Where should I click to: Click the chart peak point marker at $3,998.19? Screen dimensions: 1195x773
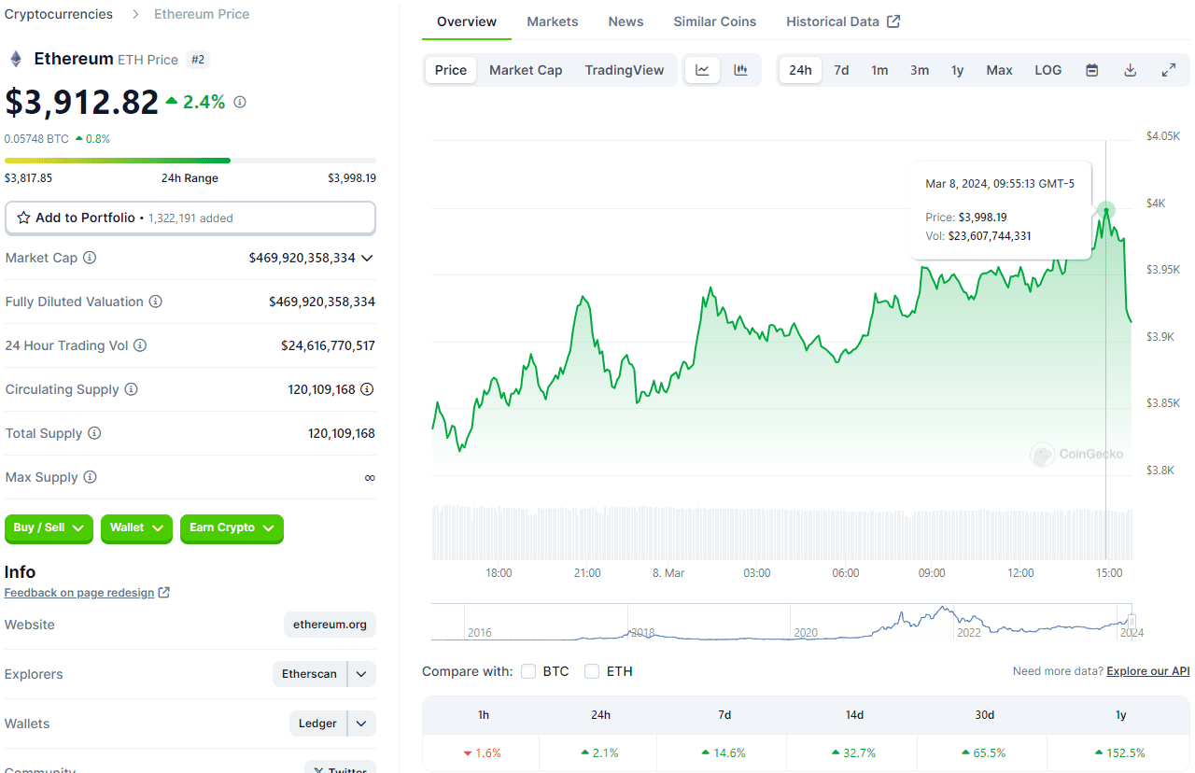click(x=1106, y=210)
